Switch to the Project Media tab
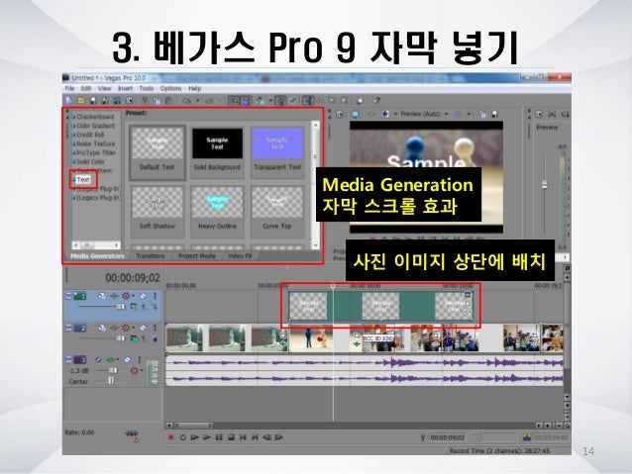Viewport: 632px width, 474px height. point(197,255)
